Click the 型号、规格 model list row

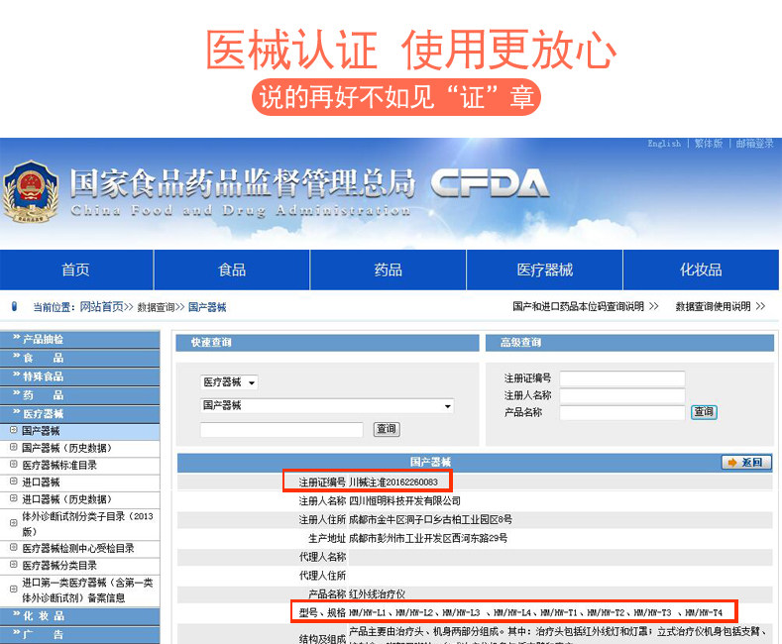point(513,612)
